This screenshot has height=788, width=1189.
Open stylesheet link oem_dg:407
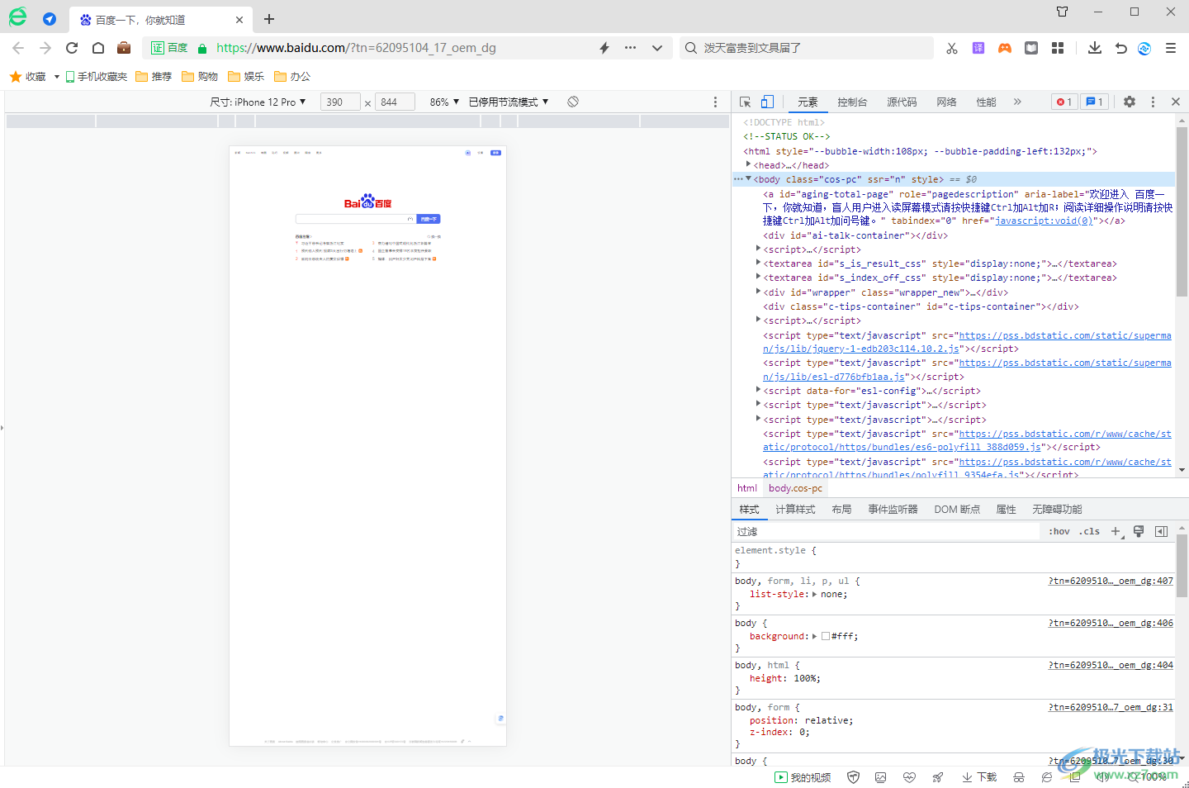(1111, 581)
